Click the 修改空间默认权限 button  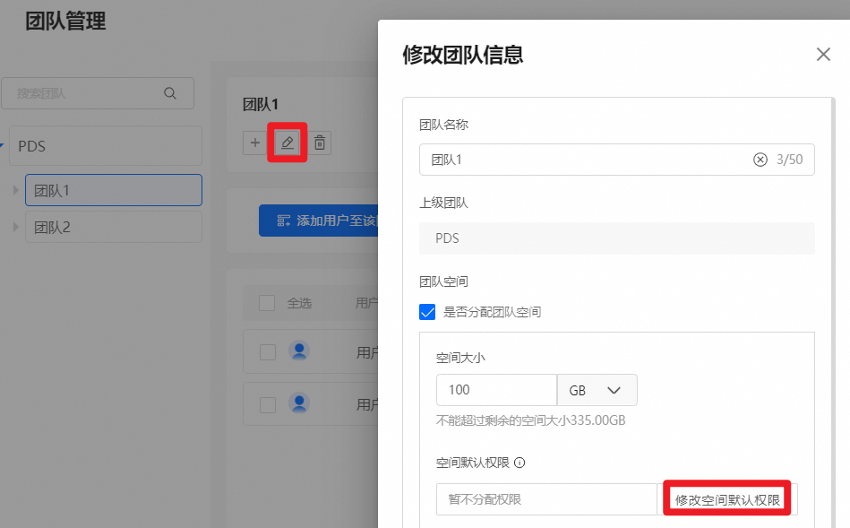point(727,499)
